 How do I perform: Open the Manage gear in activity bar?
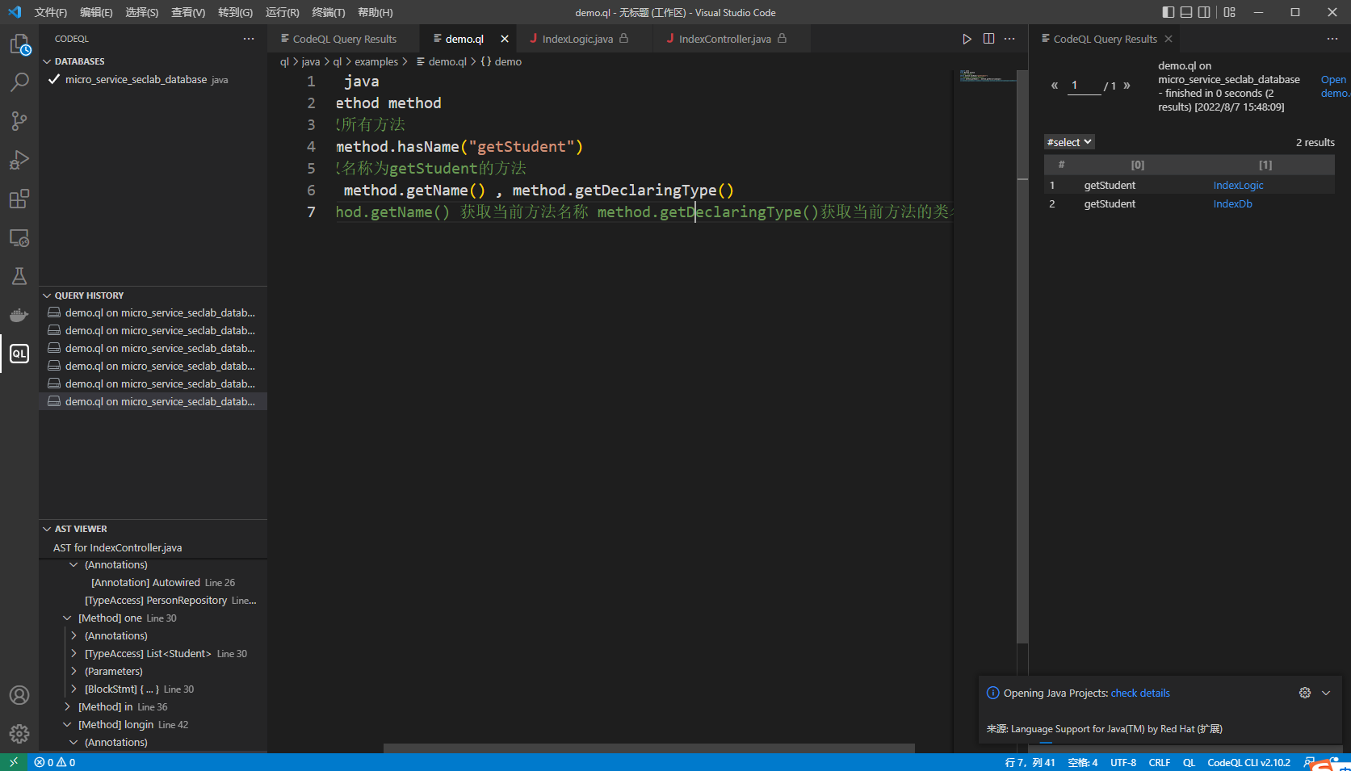point(19,734)
